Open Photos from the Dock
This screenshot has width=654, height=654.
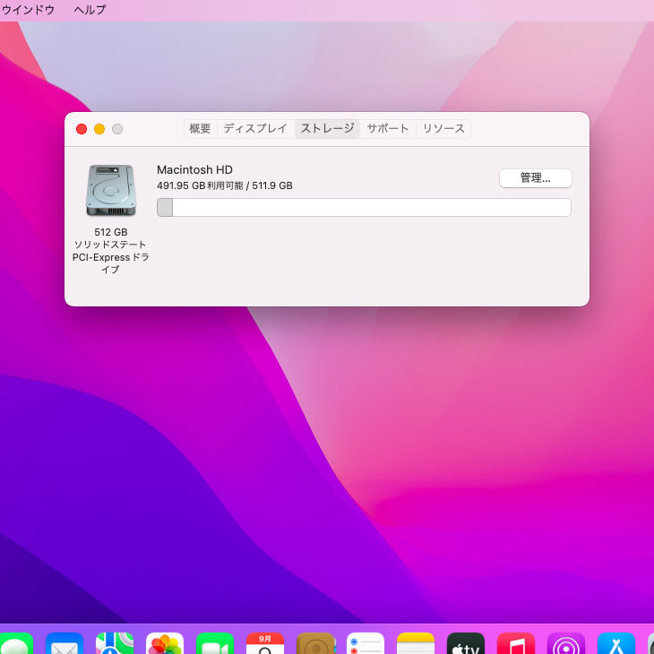165,643
